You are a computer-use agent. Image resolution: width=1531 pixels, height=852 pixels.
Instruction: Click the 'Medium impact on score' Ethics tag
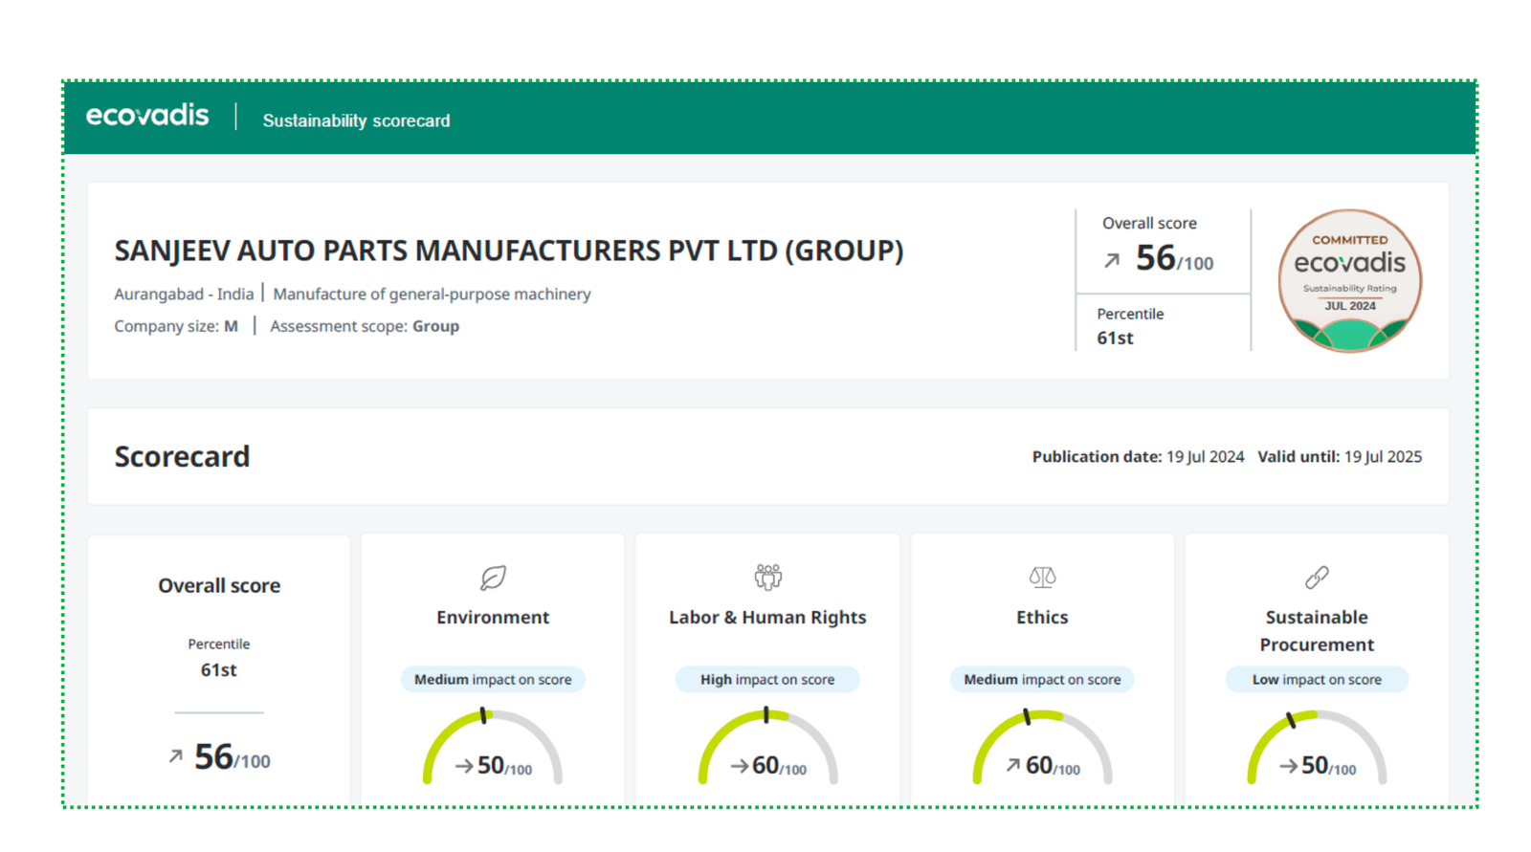click(1042, 680)
